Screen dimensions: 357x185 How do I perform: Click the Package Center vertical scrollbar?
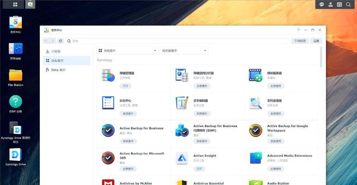[321, 57]
